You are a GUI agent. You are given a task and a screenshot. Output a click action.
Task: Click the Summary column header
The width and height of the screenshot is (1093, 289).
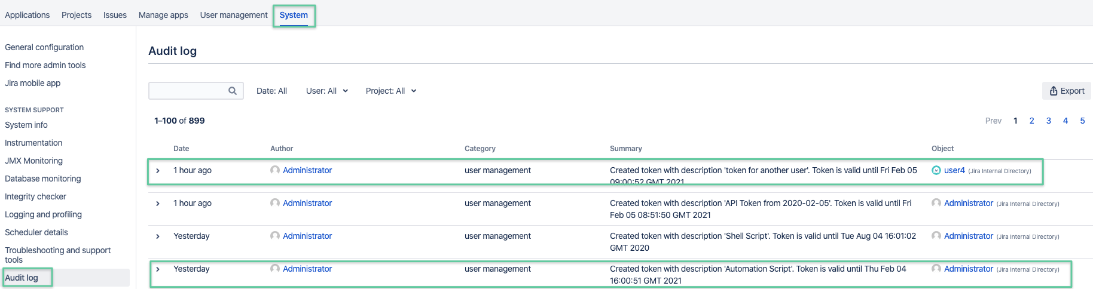[x=626, y=149]
